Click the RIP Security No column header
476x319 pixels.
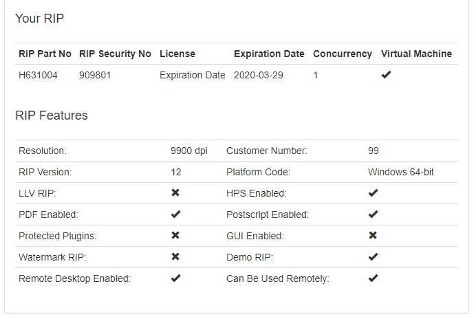tap(115, 54)
